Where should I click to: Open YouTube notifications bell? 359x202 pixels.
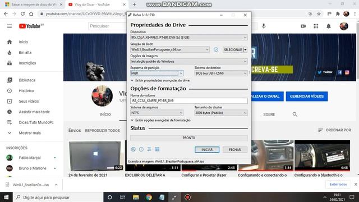[329, 26]
